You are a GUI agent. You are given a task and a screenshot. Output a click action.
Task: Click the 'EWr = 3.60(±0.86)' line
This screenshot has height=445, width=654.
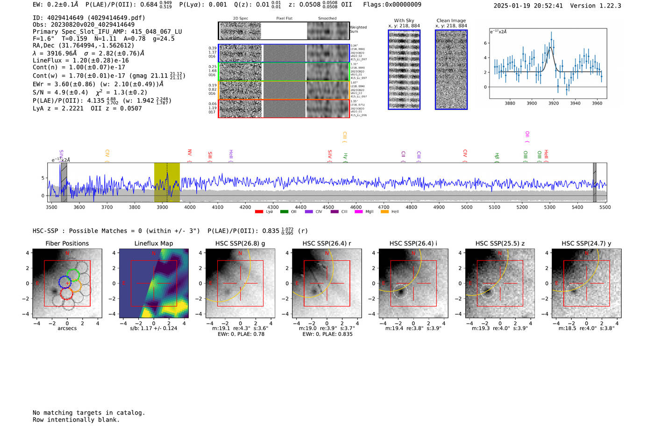[x=98, y=84]
